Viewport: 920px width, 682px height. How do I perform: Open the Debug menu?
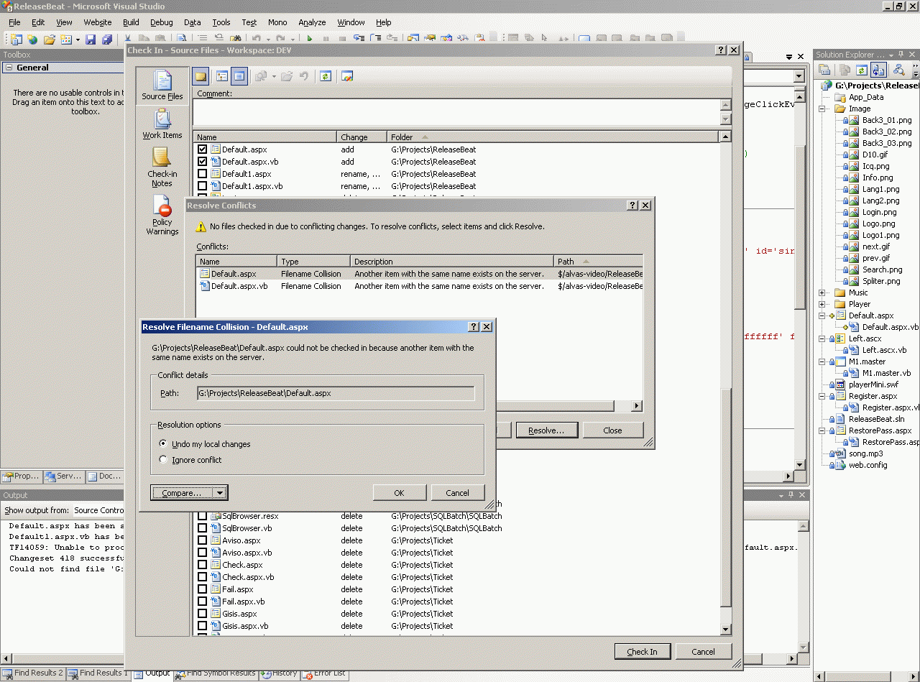(162, 22)
